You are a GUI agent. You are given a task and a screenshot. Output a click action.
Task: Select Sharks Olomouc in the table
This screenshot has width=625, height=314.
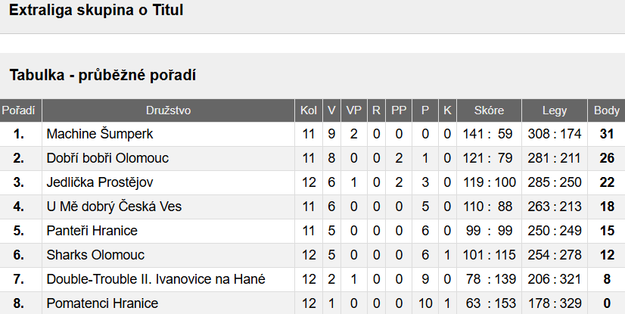pyautogui.click(x=95, y=255)
